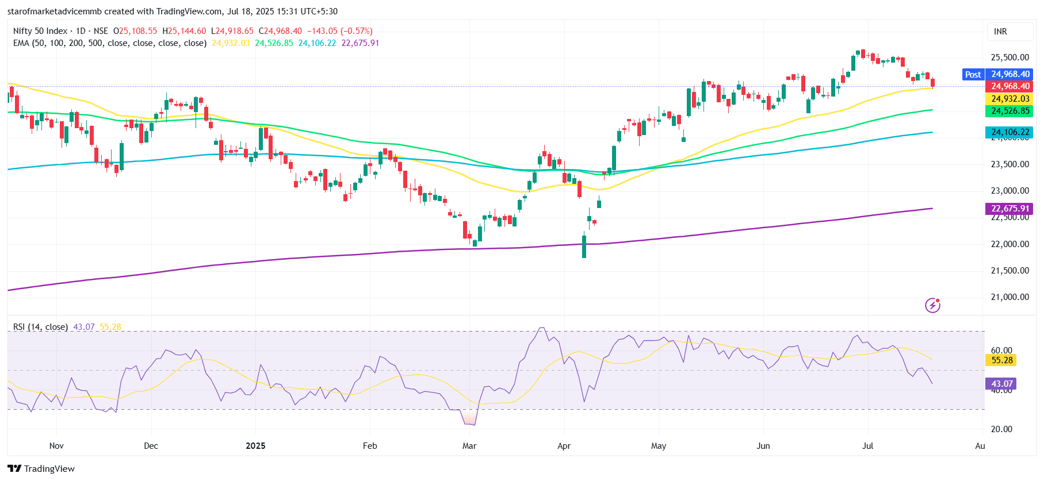Open the INR currency selector
Viewport: 1044px width, 481px height.
pyautogui.click(x=1011, y=32)
